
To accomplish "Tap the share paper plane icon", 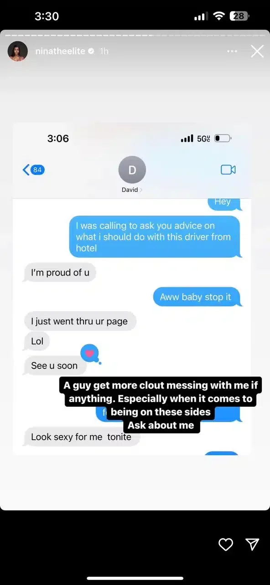I will (x=252, y=544).
